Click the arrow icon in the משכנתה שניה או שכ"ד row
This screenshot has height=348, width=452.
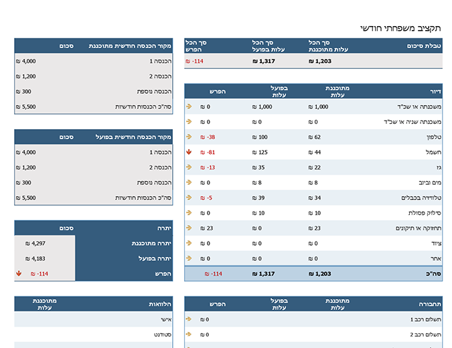(189, 122)
